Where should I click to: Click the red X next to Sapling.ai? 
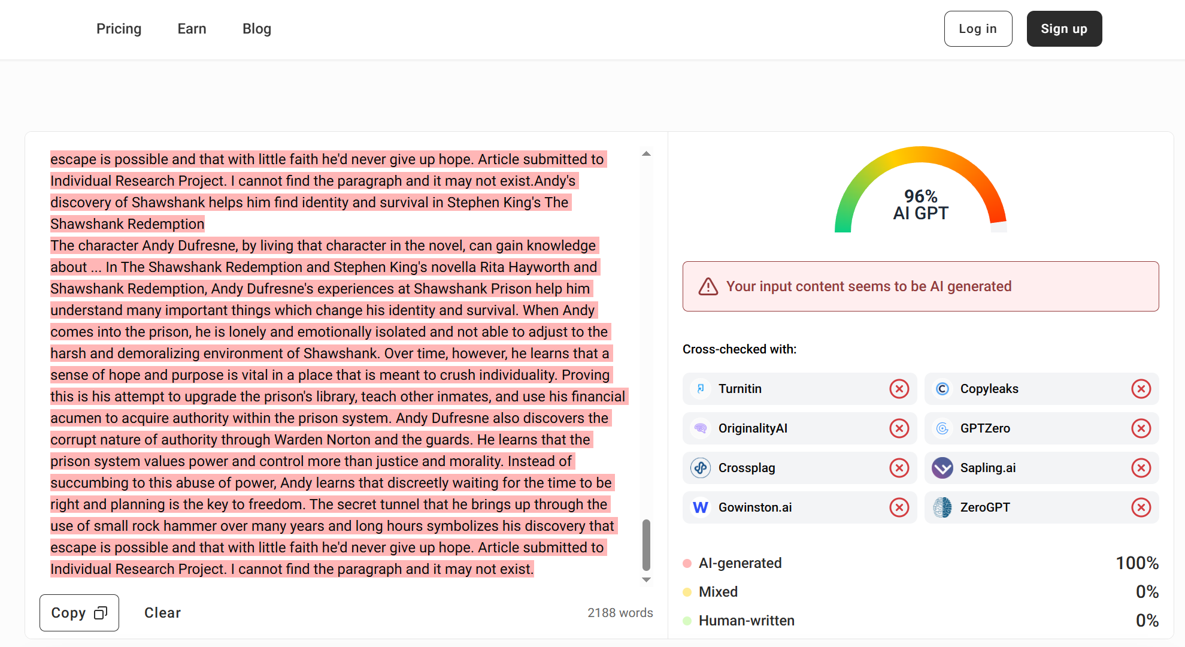[1141, 468]
